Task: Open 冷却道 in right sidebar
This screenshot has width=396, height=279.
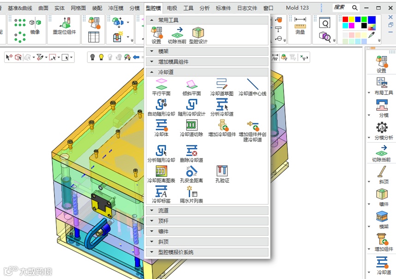Action: click(x=384, y=265)
